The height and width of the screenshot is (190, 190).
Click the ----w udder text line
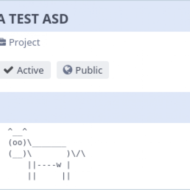coord(49,165)
